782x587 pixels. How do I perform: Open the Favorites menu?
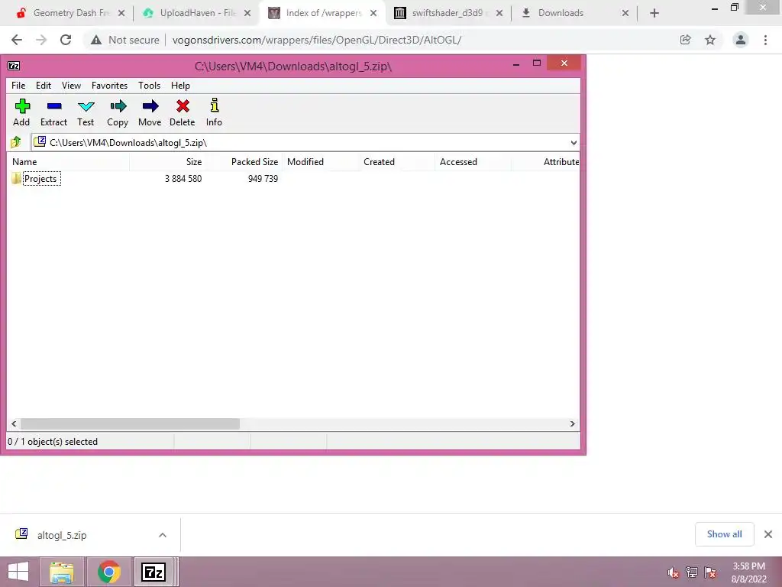point(109,86)
